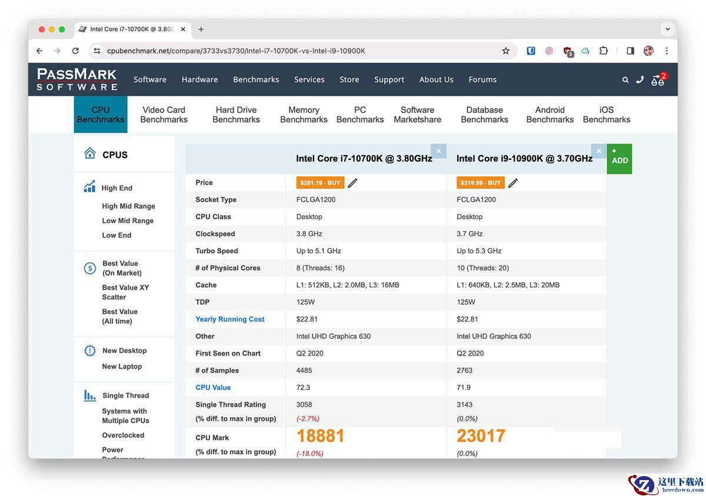Close the Intel Core i7-10700K tab
The image size is (706, 496).
pyautogui.click(x=183, y=29)
